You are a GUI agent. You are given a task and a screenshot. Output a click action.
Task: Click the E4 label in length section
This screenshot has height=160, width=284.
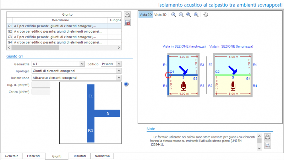255,65
